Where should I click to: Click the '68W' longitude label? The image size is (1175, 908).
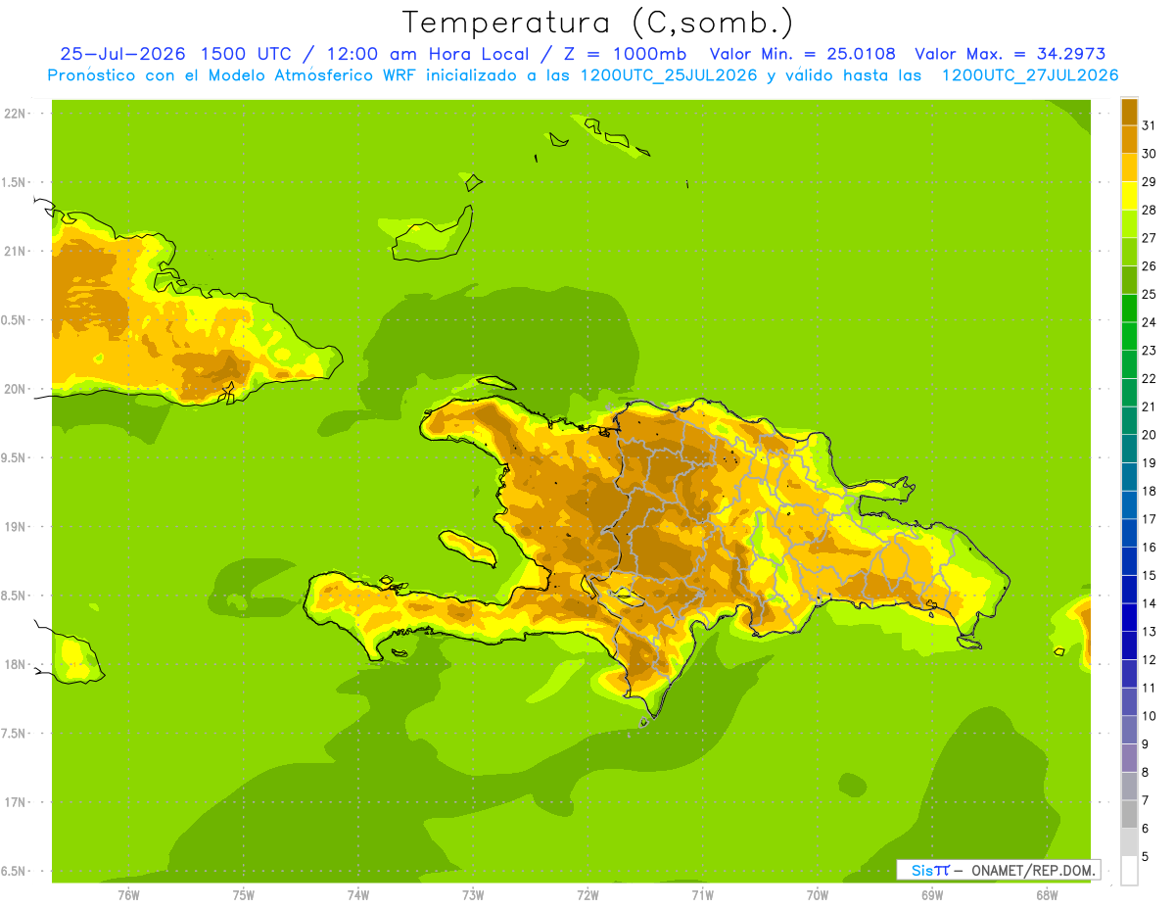coord(1047,895)
